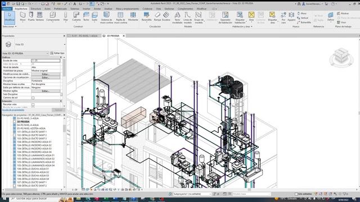Switch to the Sistemas ribbon tab
This screenshot has height=202, width=360.
[x=75, y=9]
